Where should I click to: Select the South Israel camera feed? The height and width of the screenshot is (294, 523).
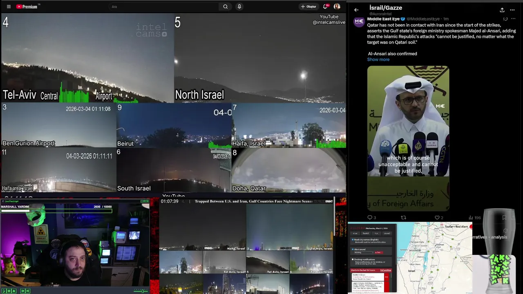pyautogui.click(x=174, y=170)
